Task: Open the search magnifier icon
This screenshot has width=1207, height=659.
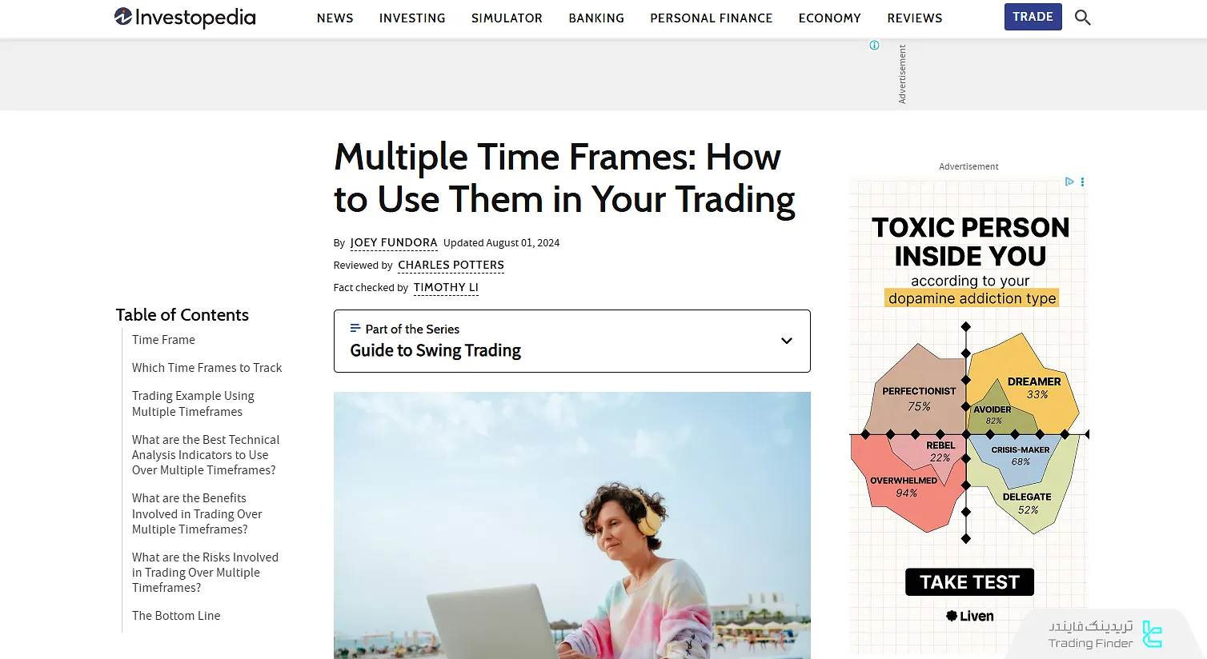Action: point(1082,18)
